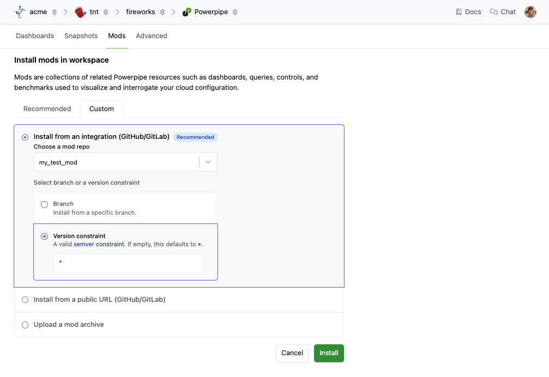Click the version constraint text field
The height and width of the screenshot is (377, 549).
(128, 263)
